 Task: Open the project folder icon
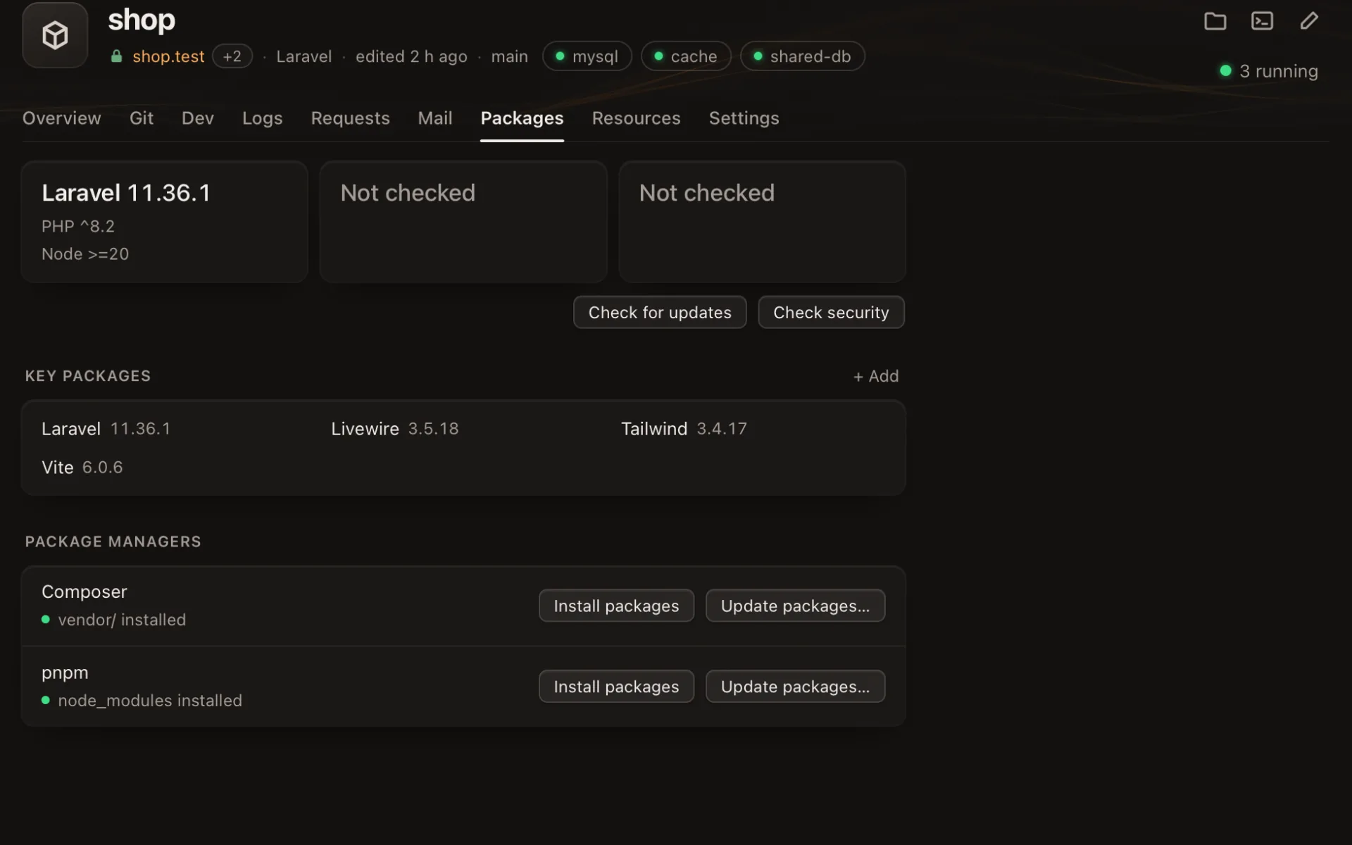[x=1215, y=21]
